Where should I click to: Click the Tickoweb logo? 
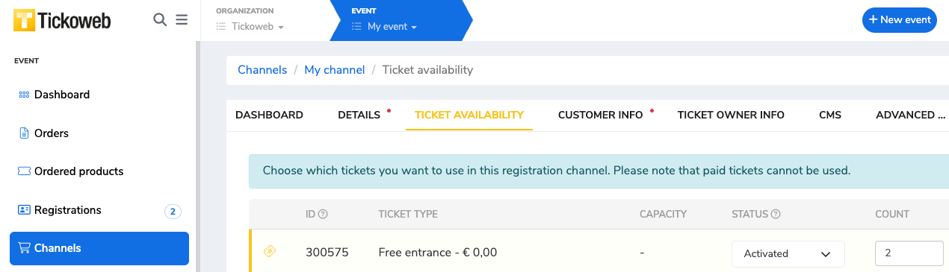62,20
